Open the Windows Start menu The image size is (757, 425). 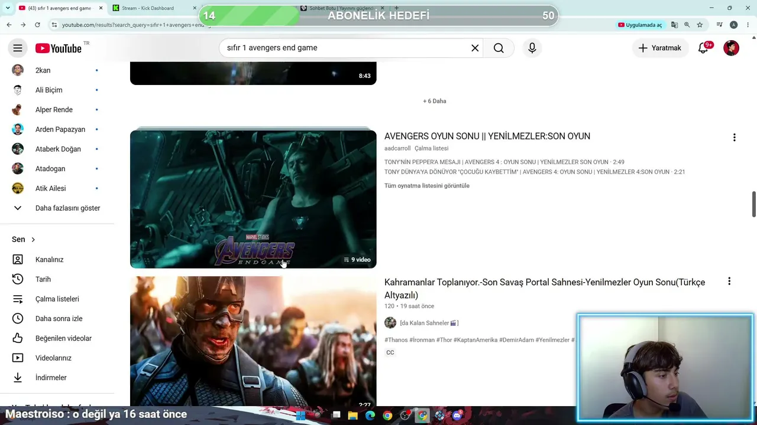301,416
